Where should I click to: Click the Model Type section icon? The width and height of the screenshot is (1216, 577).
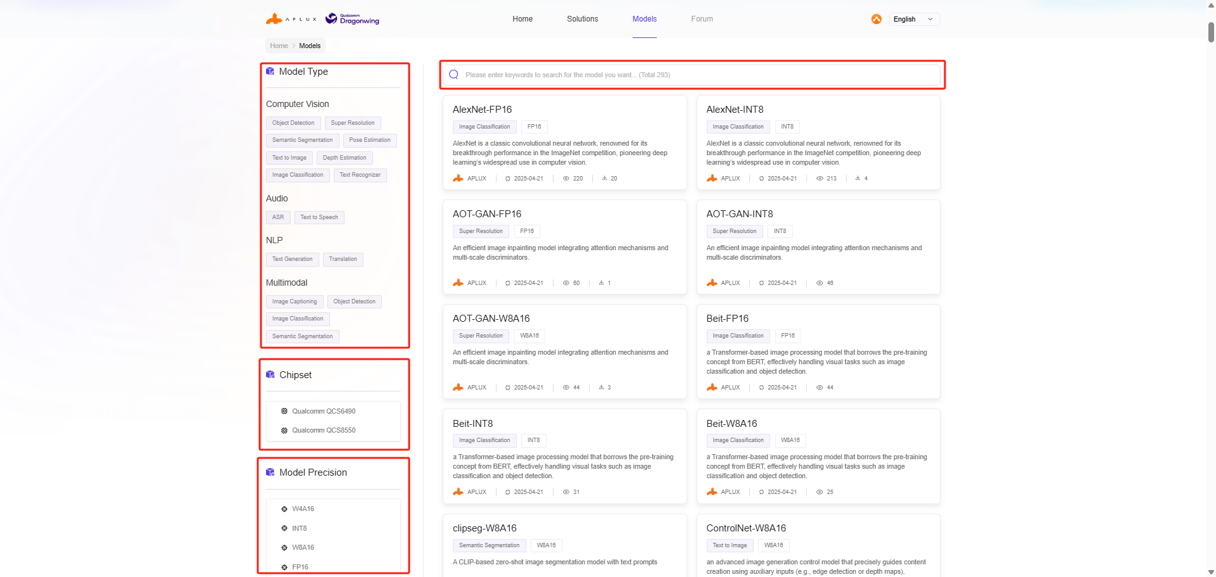point(270,72)
